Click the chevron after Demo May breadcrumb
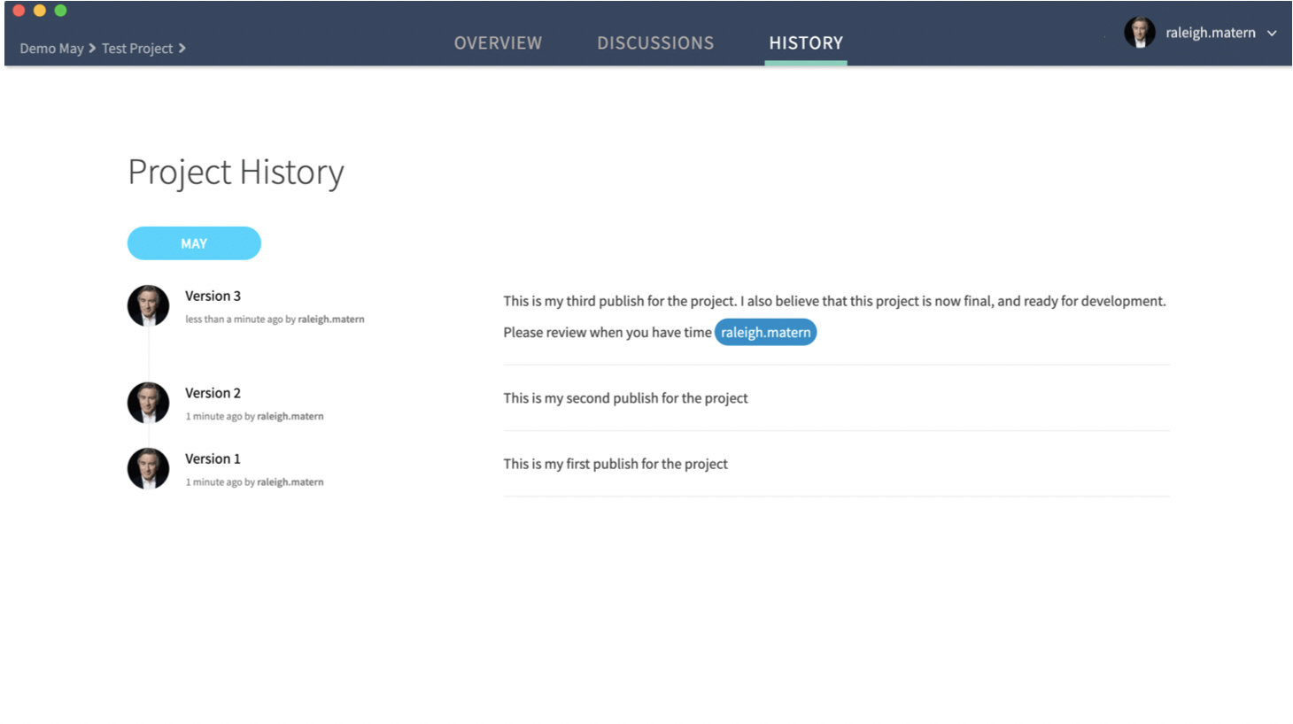Screen dimensions: 1293x724 tap(92, 49)
